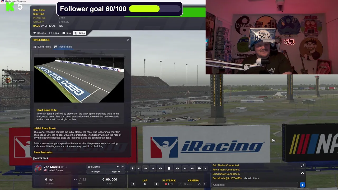Click the iRacing.com Simulator window title
The width and height of the screenshot is (338, 190).
[x=15, y=1]
